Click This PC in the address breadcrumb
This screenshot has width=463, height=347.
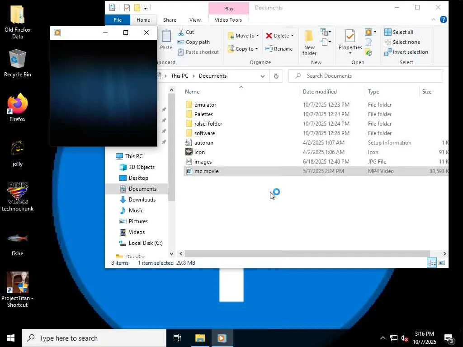[179, 76]
